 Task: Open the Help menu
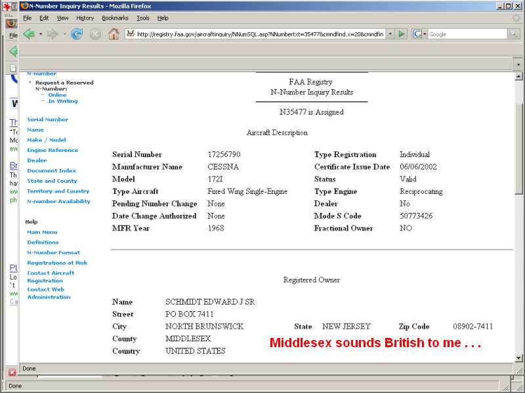pos(163,18)
